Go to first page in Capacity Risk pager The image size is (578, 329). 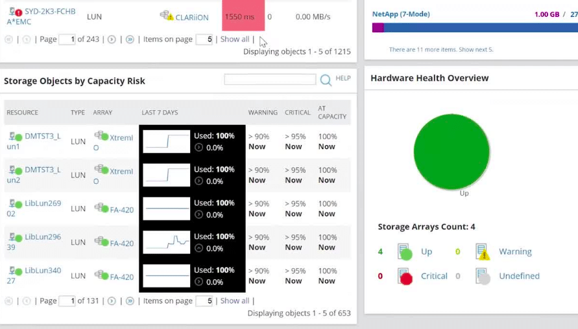[x=9, y=301]
